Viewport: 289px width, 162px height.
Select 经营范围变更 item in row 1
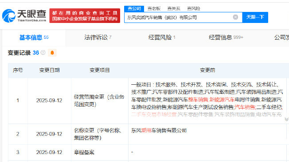click(x=99, y=101)
